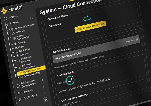The width and height of the screenshot is (151, 106).
Task: Click the Licenses badge icon
Action: point(18,56)
